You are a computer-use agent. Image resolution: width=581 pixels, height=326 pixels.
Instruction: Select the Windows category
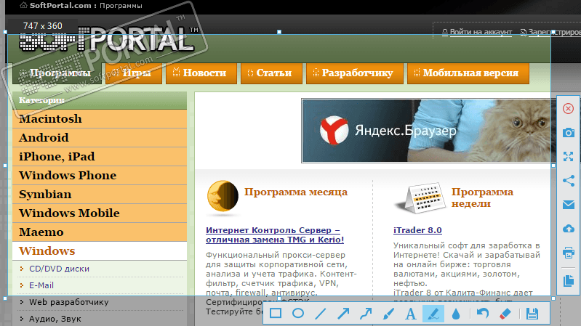point(100,251)
